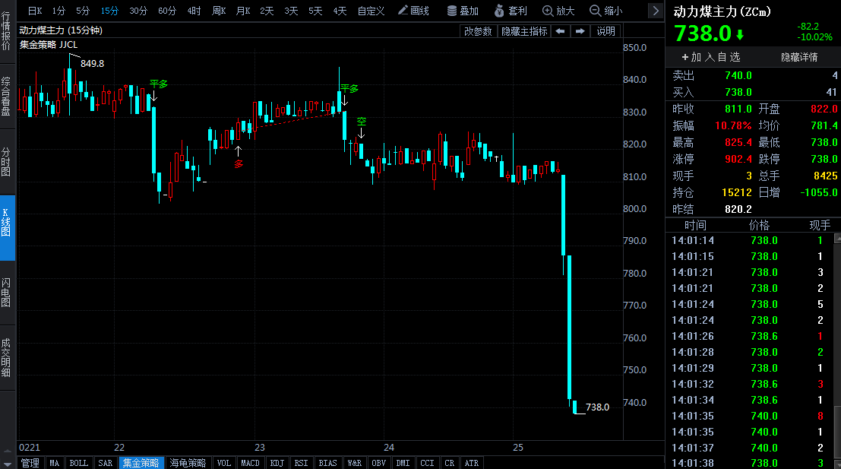Click the 改参数 button
The image size is (841, 469).
point(479,31)
